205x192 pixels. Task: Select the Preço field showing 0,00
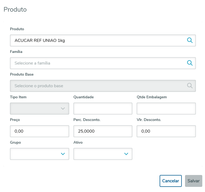pos(39,131)
